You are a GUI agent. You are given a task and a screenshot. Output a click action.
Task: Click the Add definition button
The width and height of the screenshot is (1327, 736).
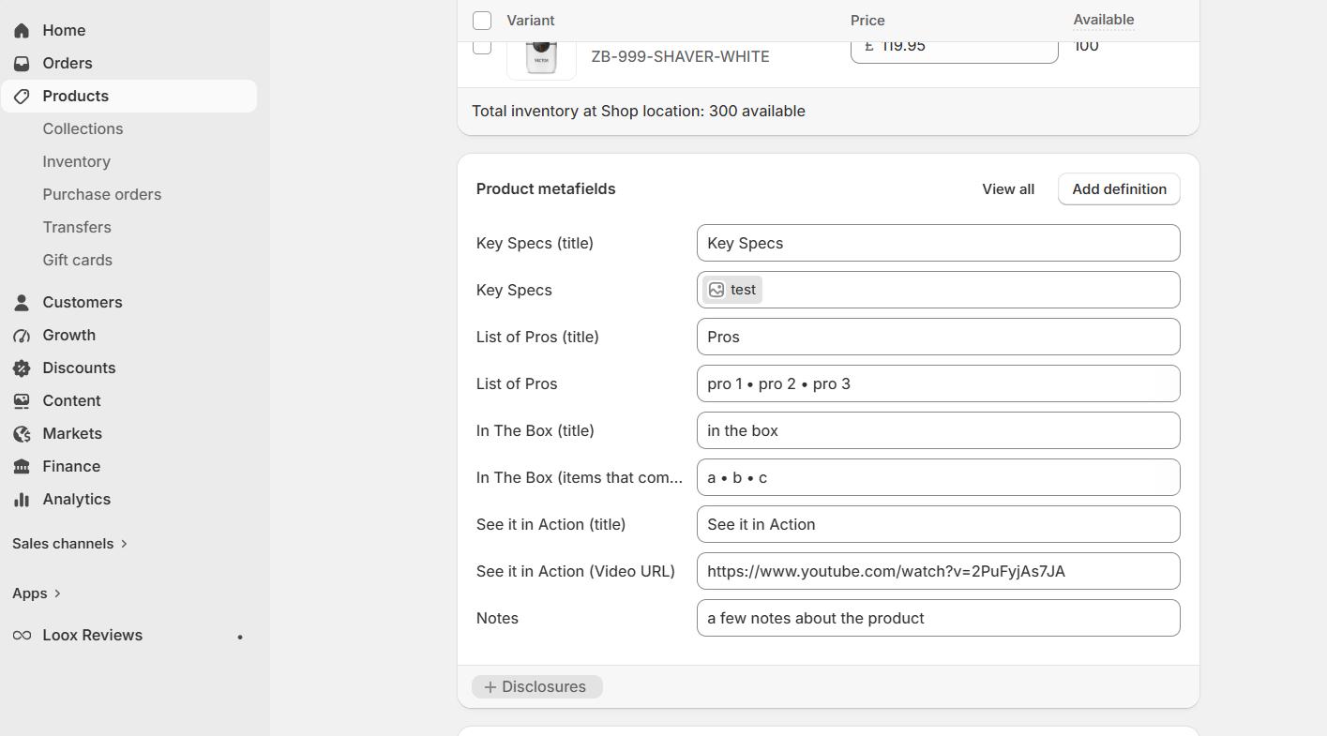point(1119,188)
